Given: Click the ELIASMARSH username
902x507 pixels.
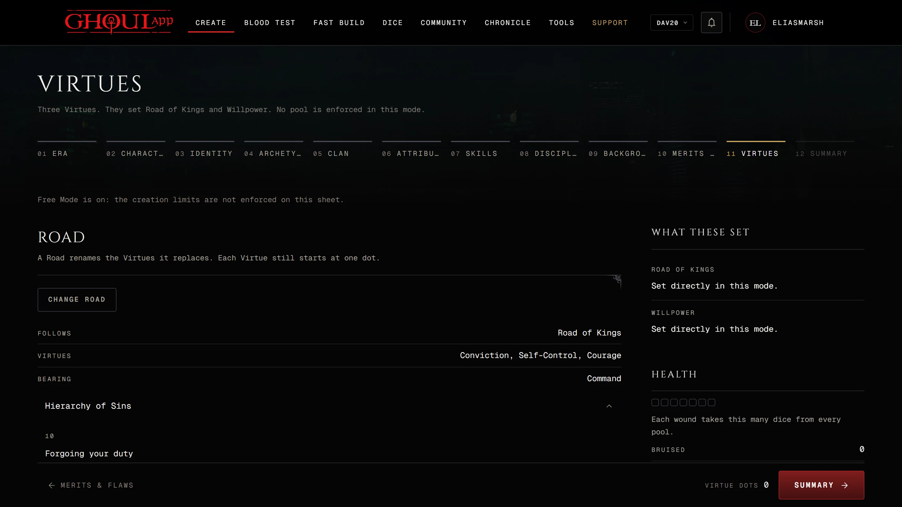Looking at the screenshot, I should tap(798, 23).
